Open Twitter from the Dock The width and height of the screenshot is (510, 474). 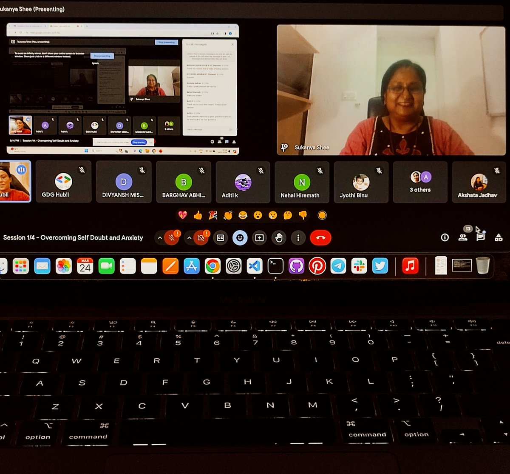pyautogui.click(x=380, y=266)
